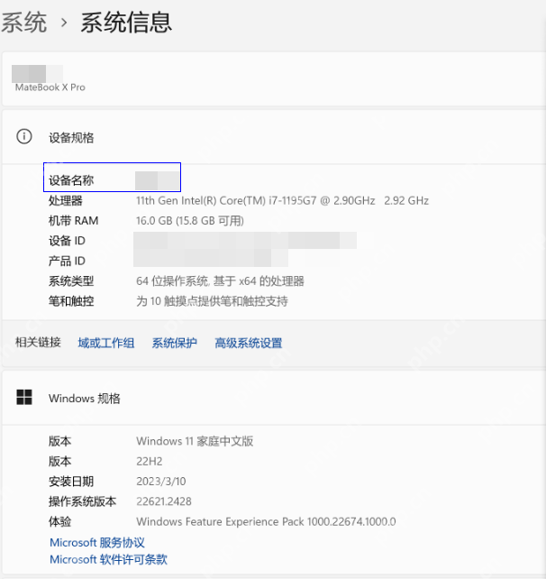
Task: Select the 为 10 触摸点 touch support value
Action: [212, 301]
